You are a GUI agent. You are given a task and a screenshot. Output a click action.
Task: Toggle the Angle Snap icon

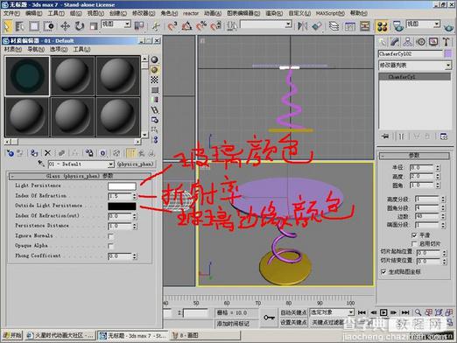click(x=186, y=26)
